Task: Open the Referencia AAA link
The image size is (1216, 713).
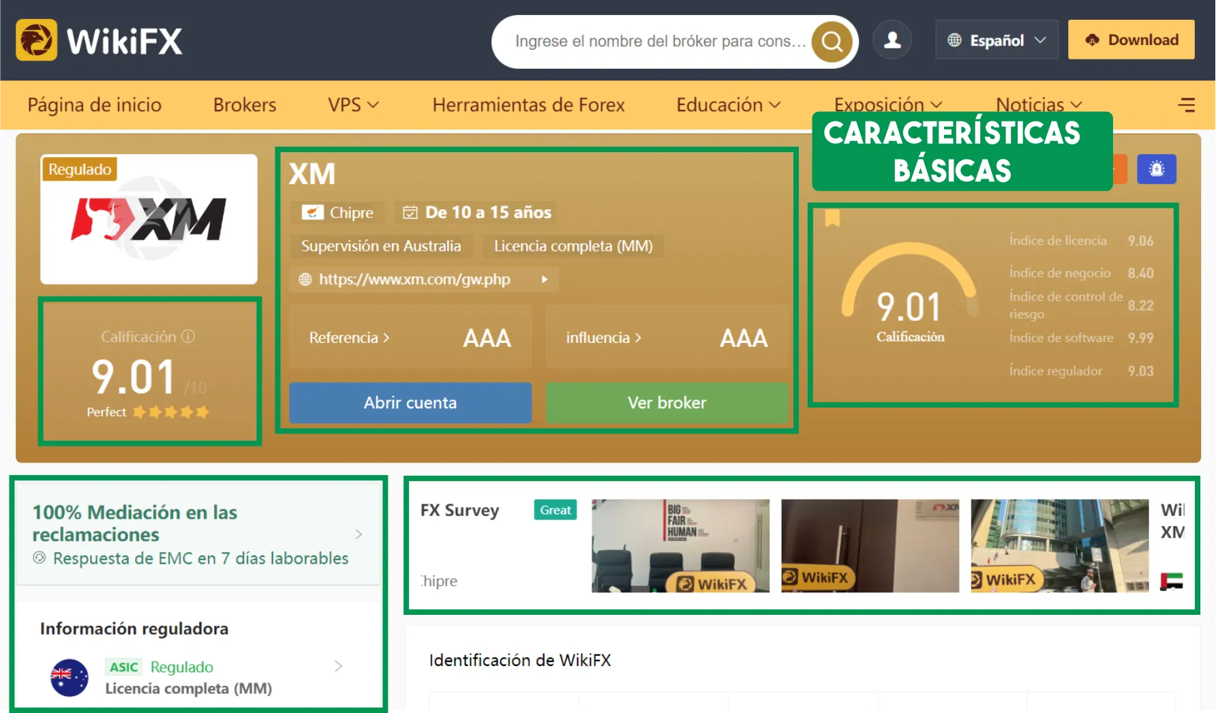Action: [410, 337]
